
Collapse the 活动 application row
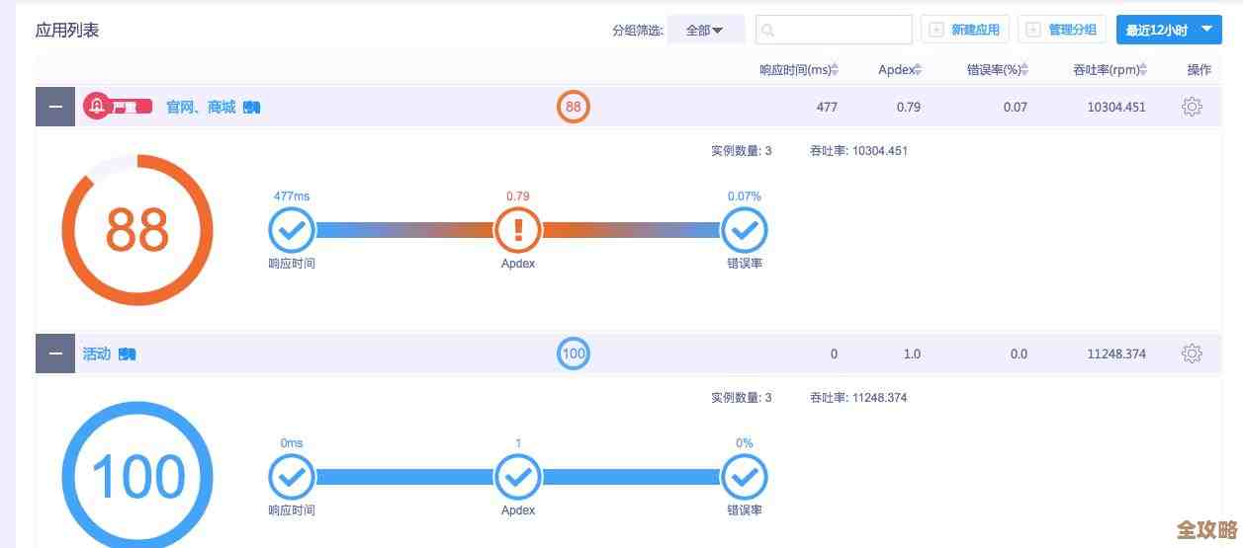pyautogui.click(x=55, y=353)
